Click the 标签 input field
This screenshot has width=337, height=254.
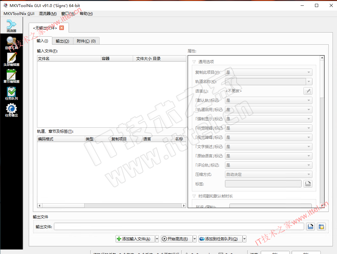pyautogui.click(x=263, y=184)
